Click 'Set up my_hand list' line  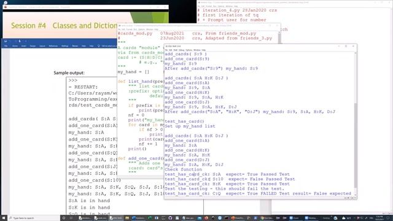pyautogui.click(x=190, y=126)
